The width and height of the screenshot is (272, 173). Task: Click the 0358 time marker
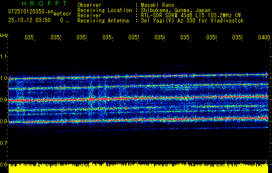click(x=211, y=37)
